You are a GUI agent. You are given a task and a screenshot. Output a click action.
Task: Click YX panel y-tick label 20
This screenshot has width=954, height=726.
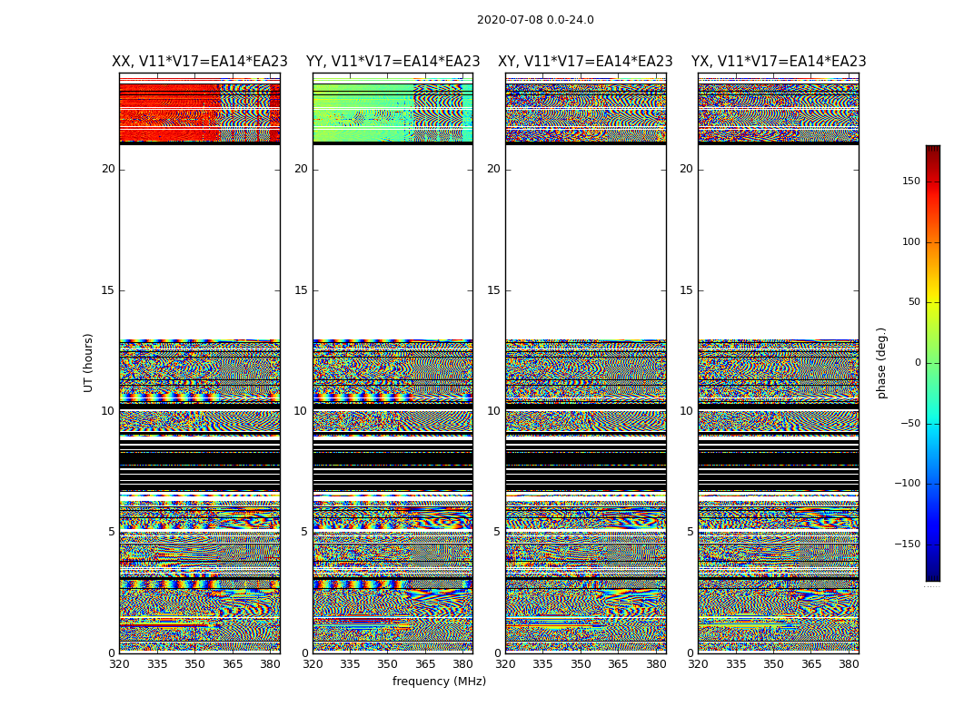[x=686, y=169]
